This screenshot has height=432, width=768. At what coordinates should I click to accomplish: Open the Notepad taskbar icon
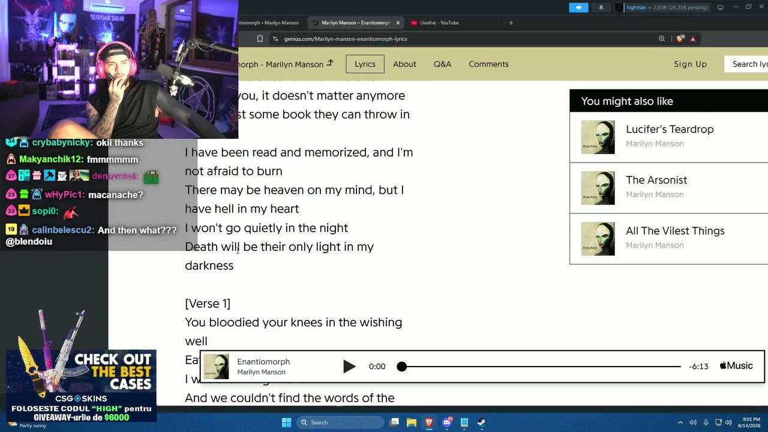(464, 422)
